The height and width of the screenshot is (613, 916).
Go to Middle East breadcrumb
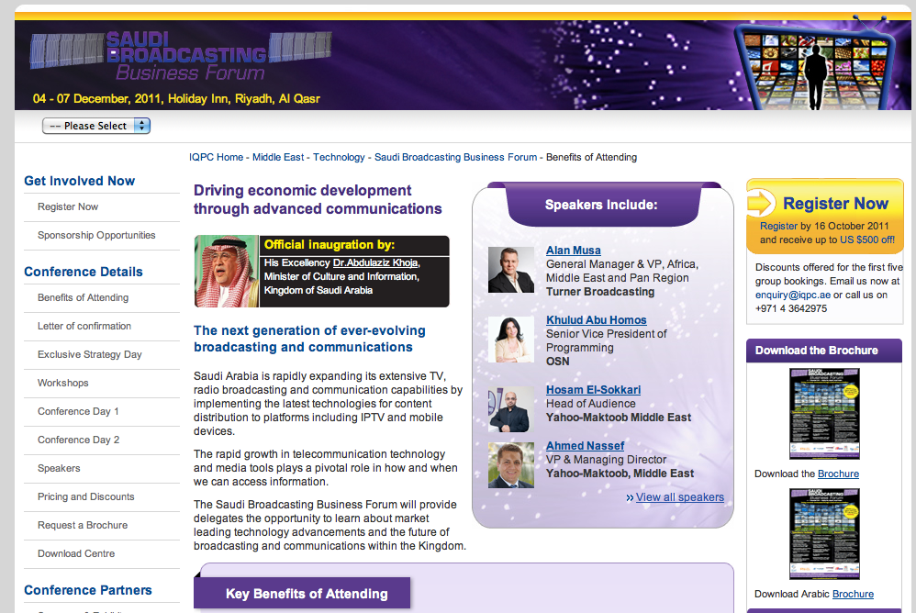point(278,157)
